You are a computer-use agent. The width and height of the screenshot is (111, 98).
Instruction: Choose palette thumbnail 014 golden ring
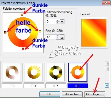[34, 72]
